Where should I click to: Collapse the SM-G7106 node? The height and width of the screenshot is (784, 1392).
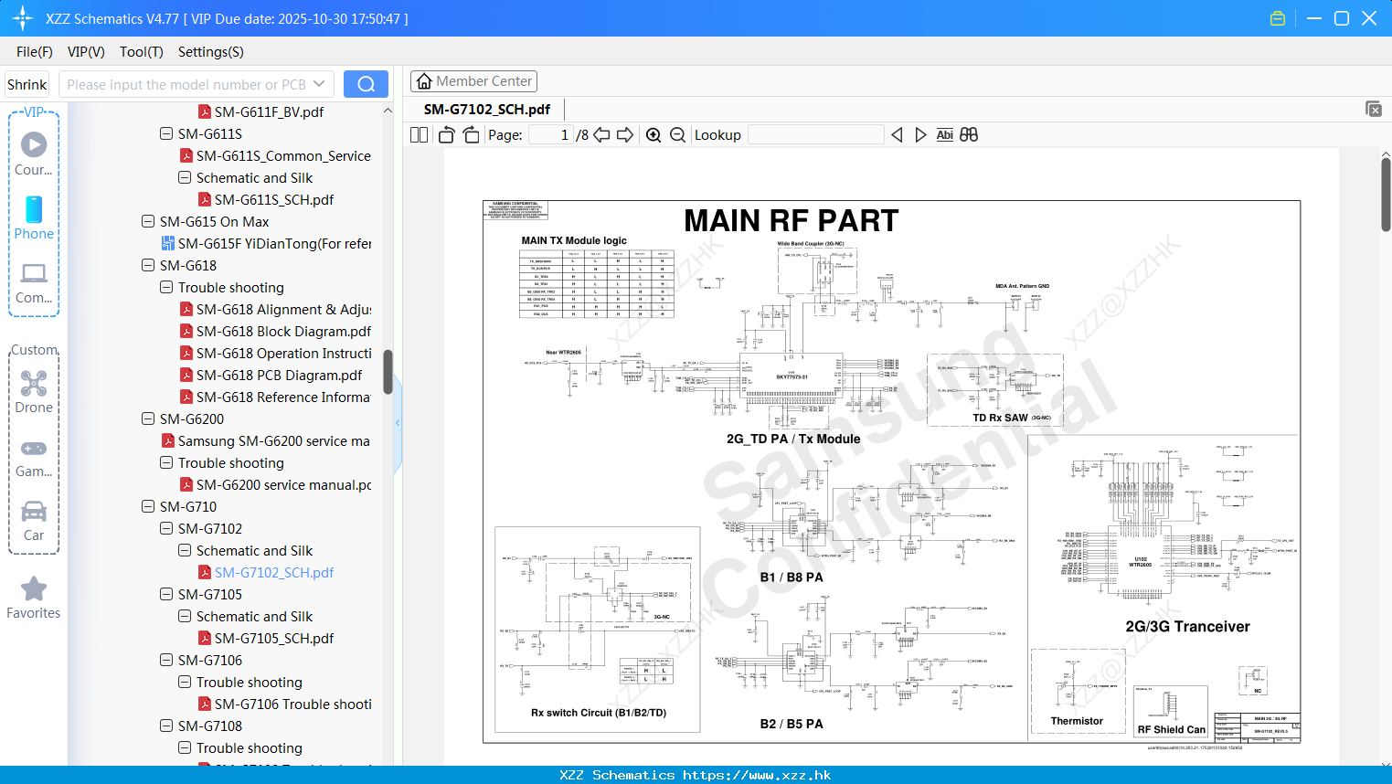pyautogui.click(x=166, y=660)
